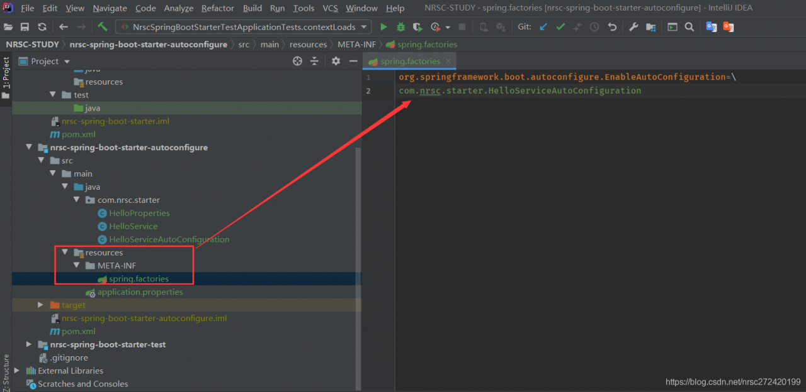
Task: Click the NRSC-STUDY breadcrumb
Action: (x=32, y=45)
